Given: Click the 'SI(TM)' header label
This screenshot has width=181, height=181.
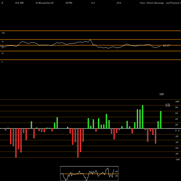Looking at the screenshot, I should [x=69, y=3].
